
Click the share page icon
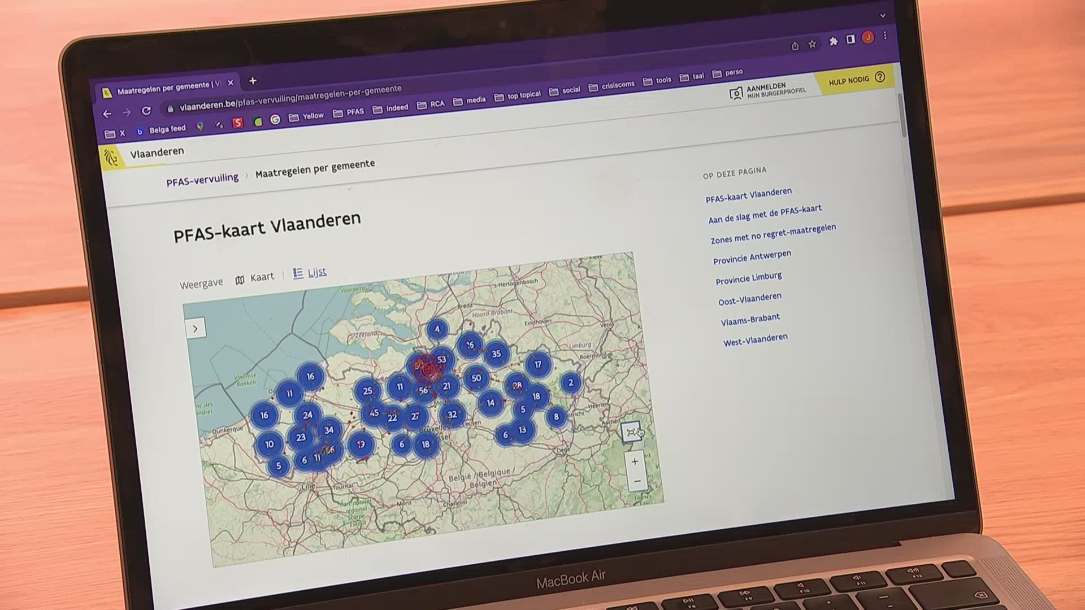[x=795, y=46]
